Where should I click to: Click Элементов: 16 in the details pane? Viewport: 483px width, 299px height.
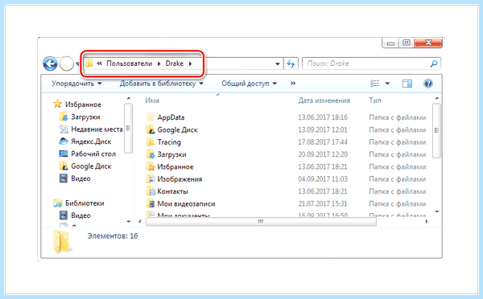113,236
